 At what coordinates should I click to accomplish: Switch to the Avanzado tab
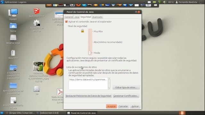coord(97,17)
